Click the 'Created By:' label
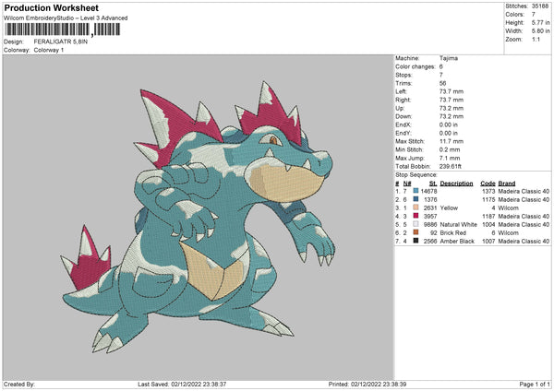Image resolution: width=554 pixels, height=391 pixels. tap(19, 384)
